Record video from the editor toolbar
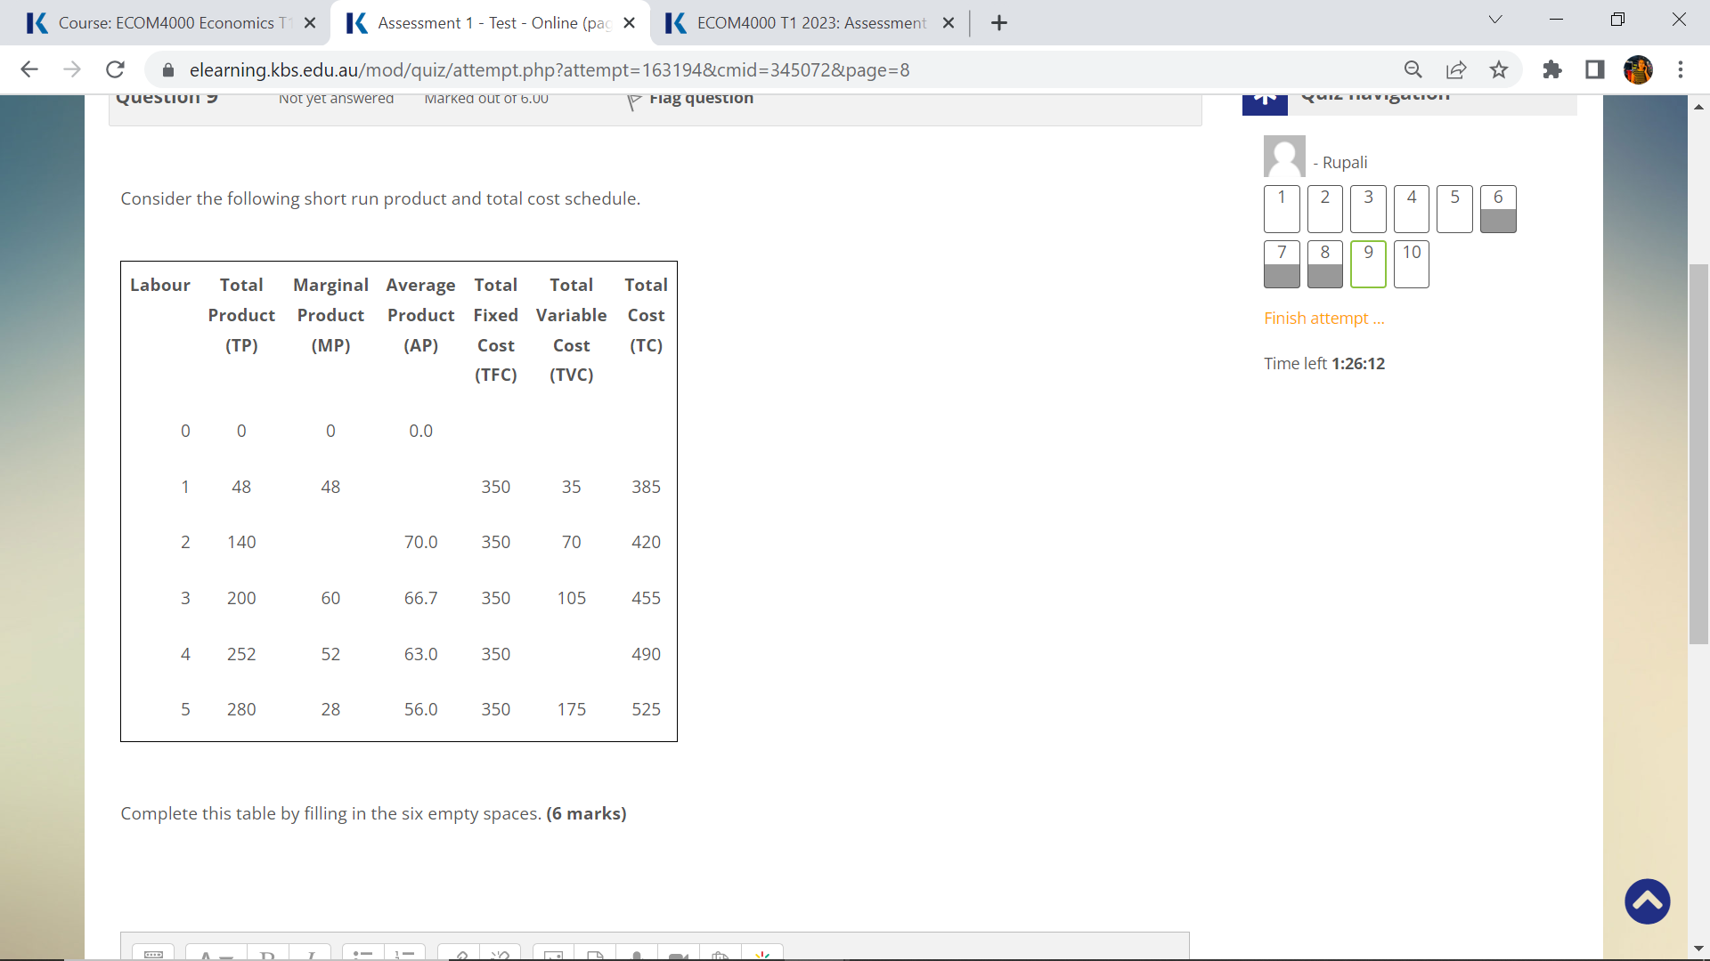This screenshot has width=1710, height=961. (x=680, y=955)
